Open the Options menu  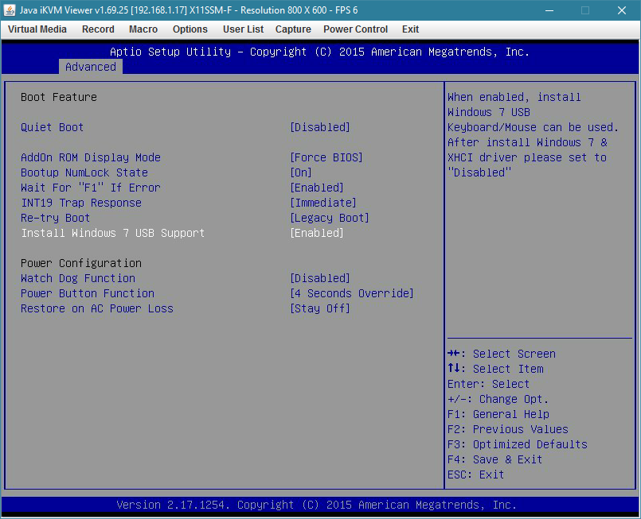click(190, 29)
